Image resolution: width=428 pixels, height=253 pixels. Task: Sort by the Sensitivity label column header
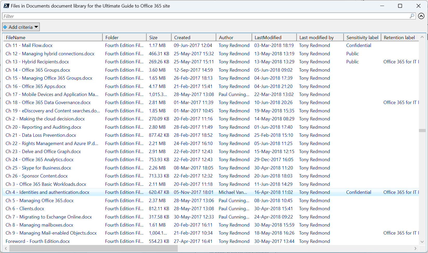(x=362, y=37)
